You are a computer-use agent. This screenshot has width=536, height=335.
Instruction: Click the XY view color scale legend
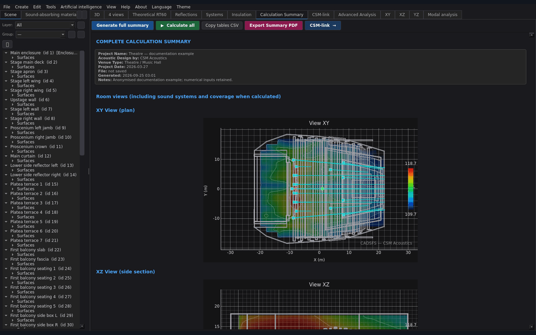(x=411, y=188)
